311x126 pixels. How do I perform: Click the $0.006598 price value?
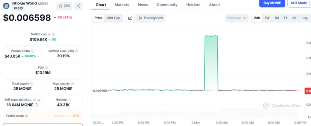27,18
